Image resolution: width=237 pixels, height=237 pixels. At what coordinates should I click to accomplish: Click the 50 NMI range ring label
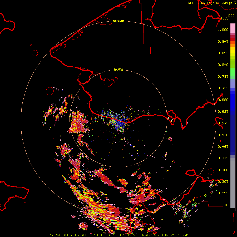click(118, 70)
